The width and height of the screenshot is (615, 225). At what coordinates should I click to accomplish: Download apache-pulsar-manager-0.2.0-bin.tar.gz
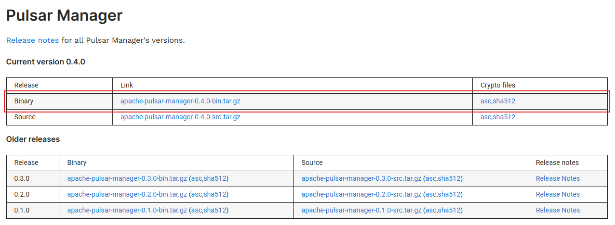click(x=127, y=194)
